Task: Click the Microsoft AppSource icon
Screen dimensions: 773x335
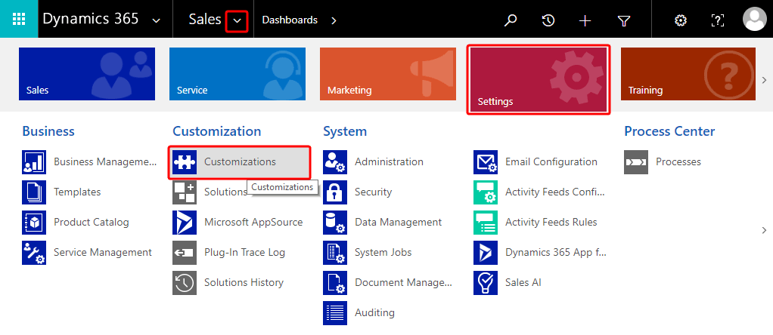Action: [185, 223]
